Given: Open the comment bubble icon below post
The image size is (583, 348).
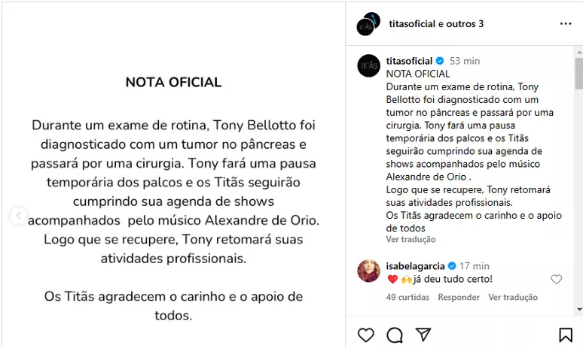Looking at the screenshot, I should (x=395, y=334).
